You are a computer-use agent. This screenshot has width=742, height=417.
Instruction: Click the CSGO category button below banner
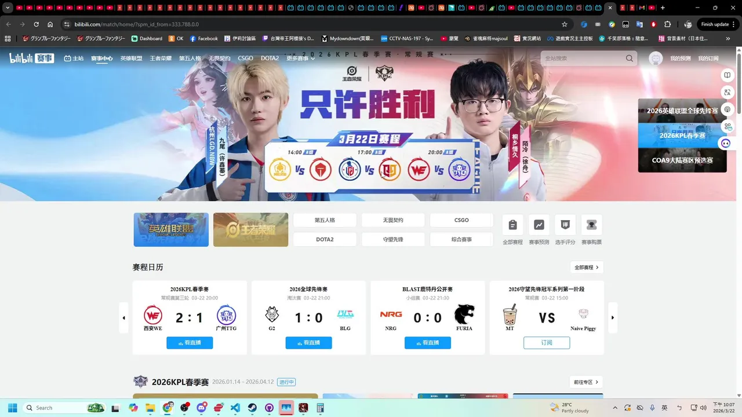(461, 220)
